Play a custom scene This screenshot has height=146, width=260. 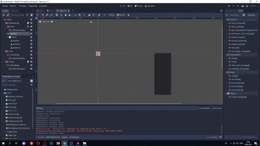pyautogui.click(x=247, y=6)
